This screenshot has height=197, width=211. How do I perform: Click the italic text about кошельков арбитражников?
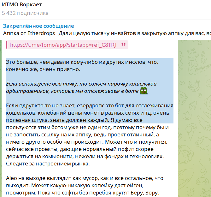[81, 87]
